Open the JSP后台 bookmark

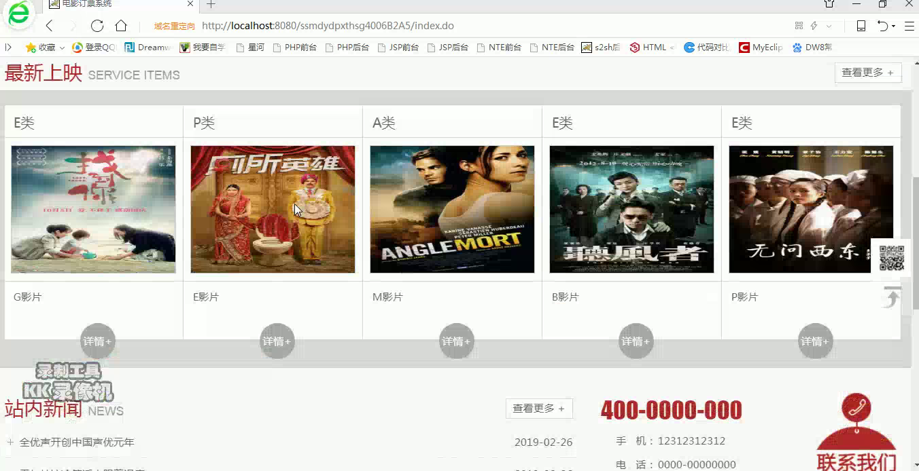(x=448, y=48)
